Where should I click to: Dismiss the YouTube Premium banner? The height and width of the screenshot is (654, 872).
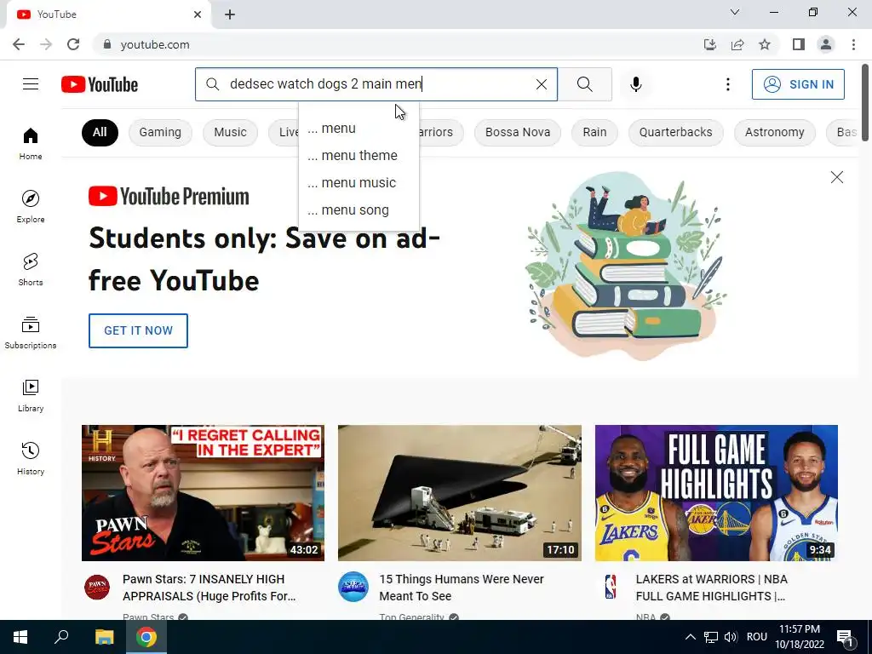click(836, 177)
